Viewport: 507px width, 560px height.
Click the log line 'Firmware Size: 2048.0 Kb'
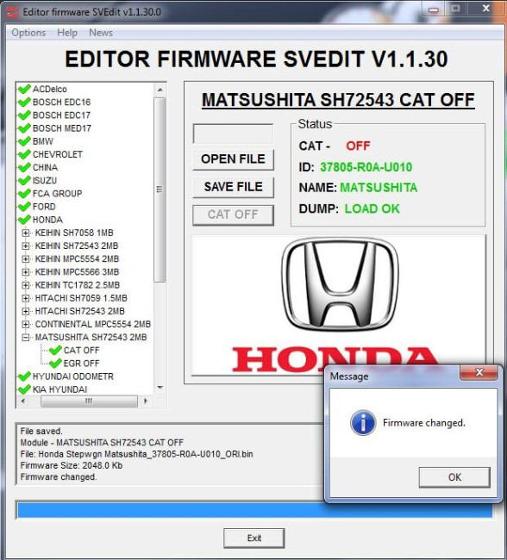tap(72, 466)
